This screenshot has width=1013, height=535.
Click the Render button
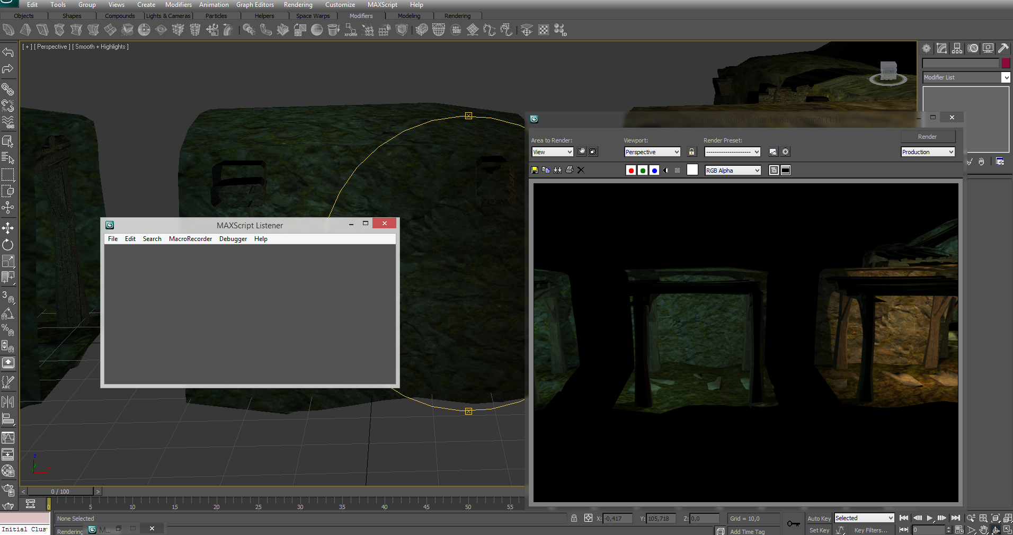[927, 137]
